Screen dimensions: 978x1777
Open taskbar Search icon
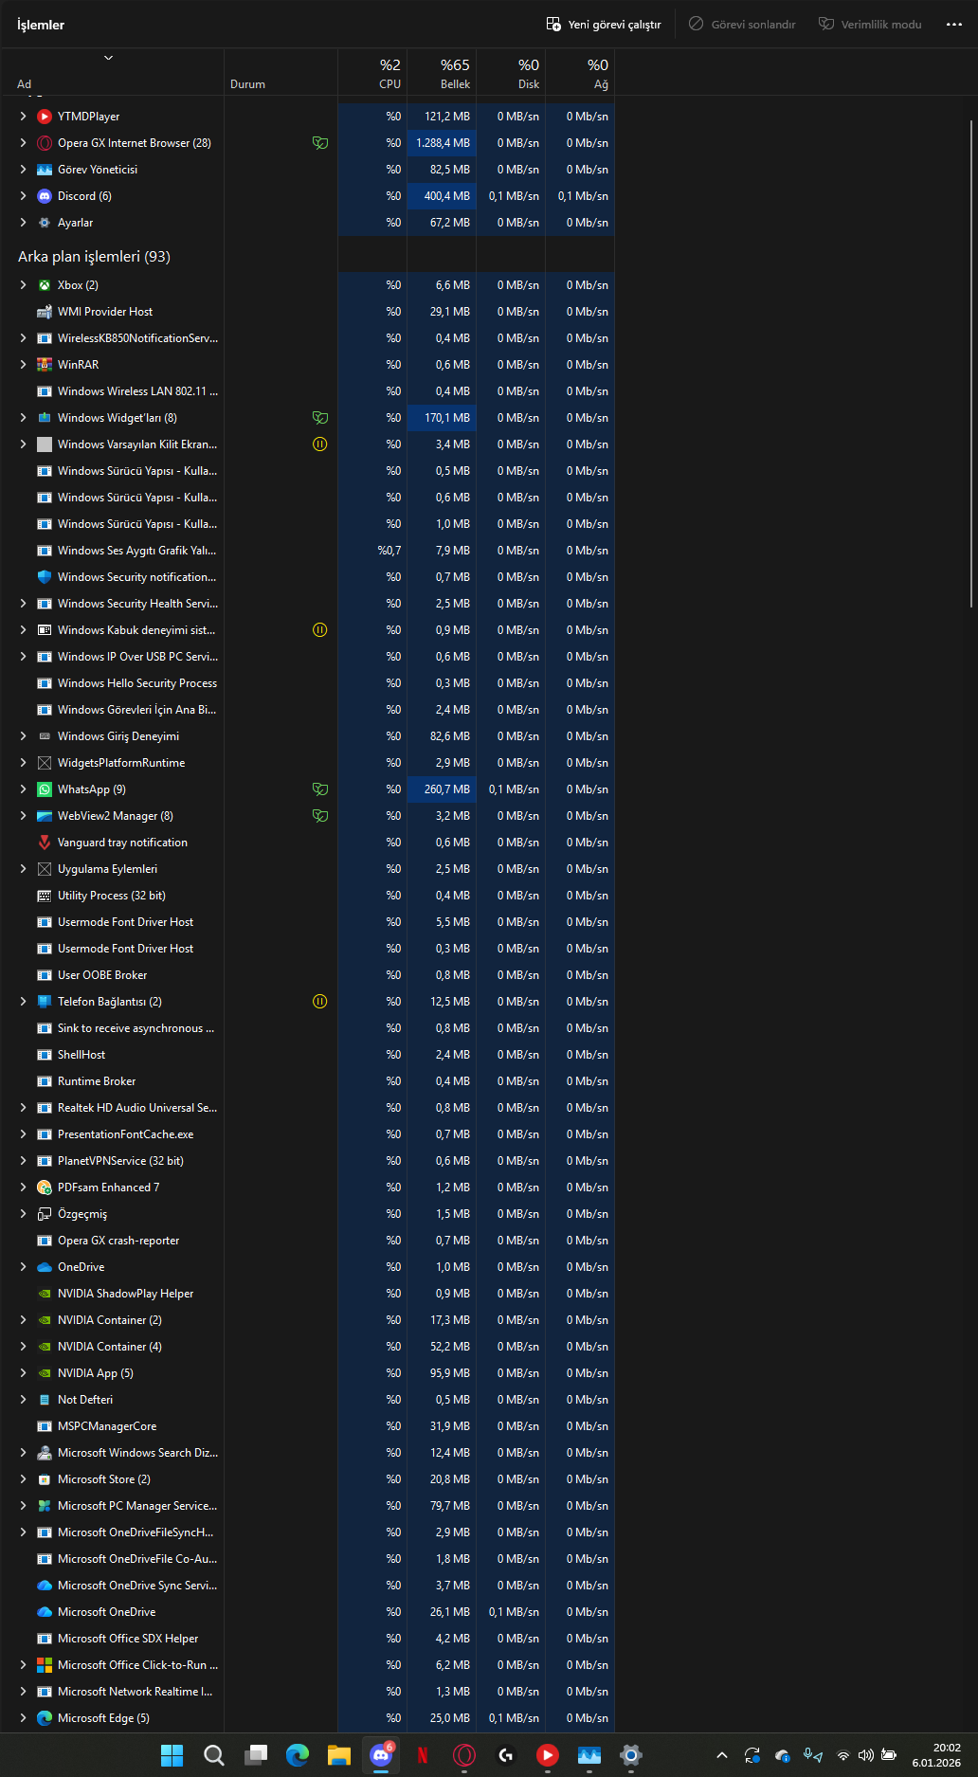(x=214, y=1755)
